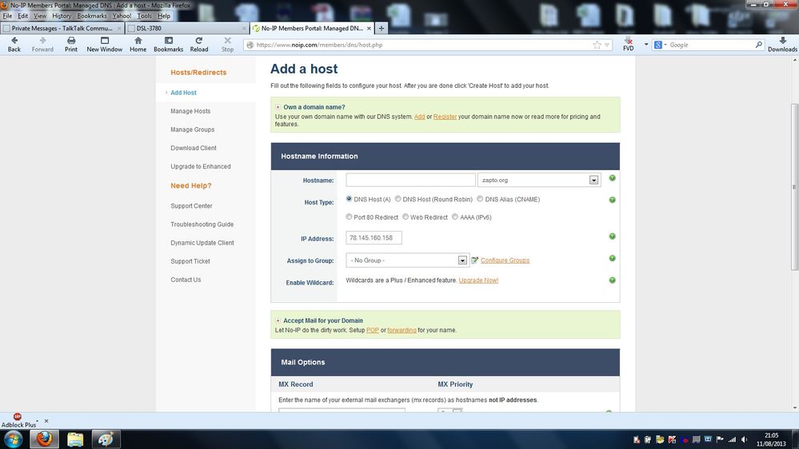The width and height of the screenshot is (799, 449).
Task: Open Windows Start button
Action: coord(14,439)
